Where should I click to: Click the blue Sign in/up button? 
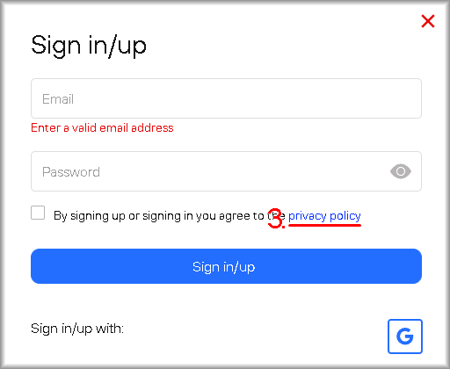[226, 266]
